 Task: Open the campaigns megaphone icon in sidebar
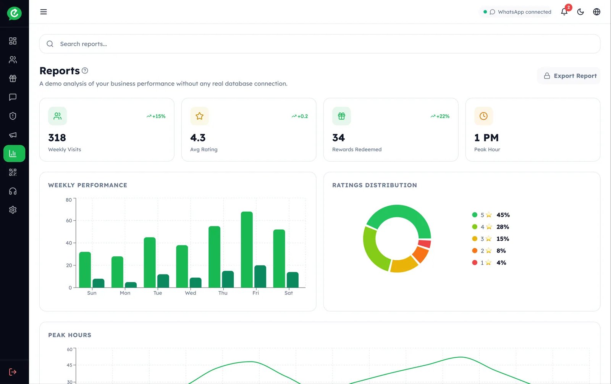tap(13, 135)
